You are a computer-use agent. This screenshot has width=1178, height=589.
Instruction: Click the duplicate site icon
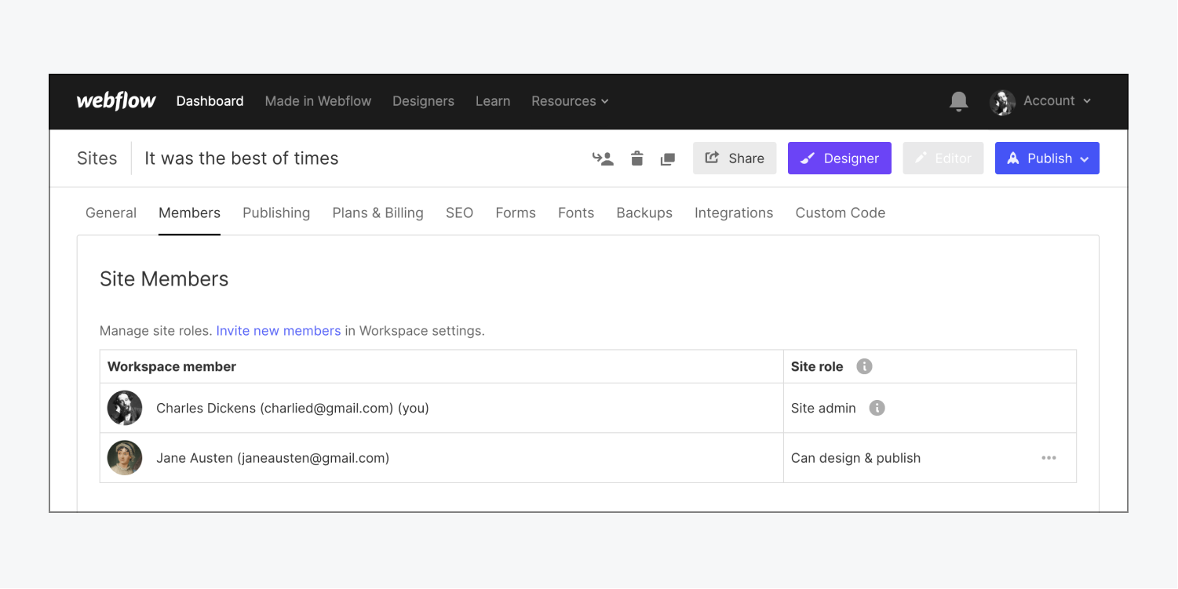(x=668, y=159)
